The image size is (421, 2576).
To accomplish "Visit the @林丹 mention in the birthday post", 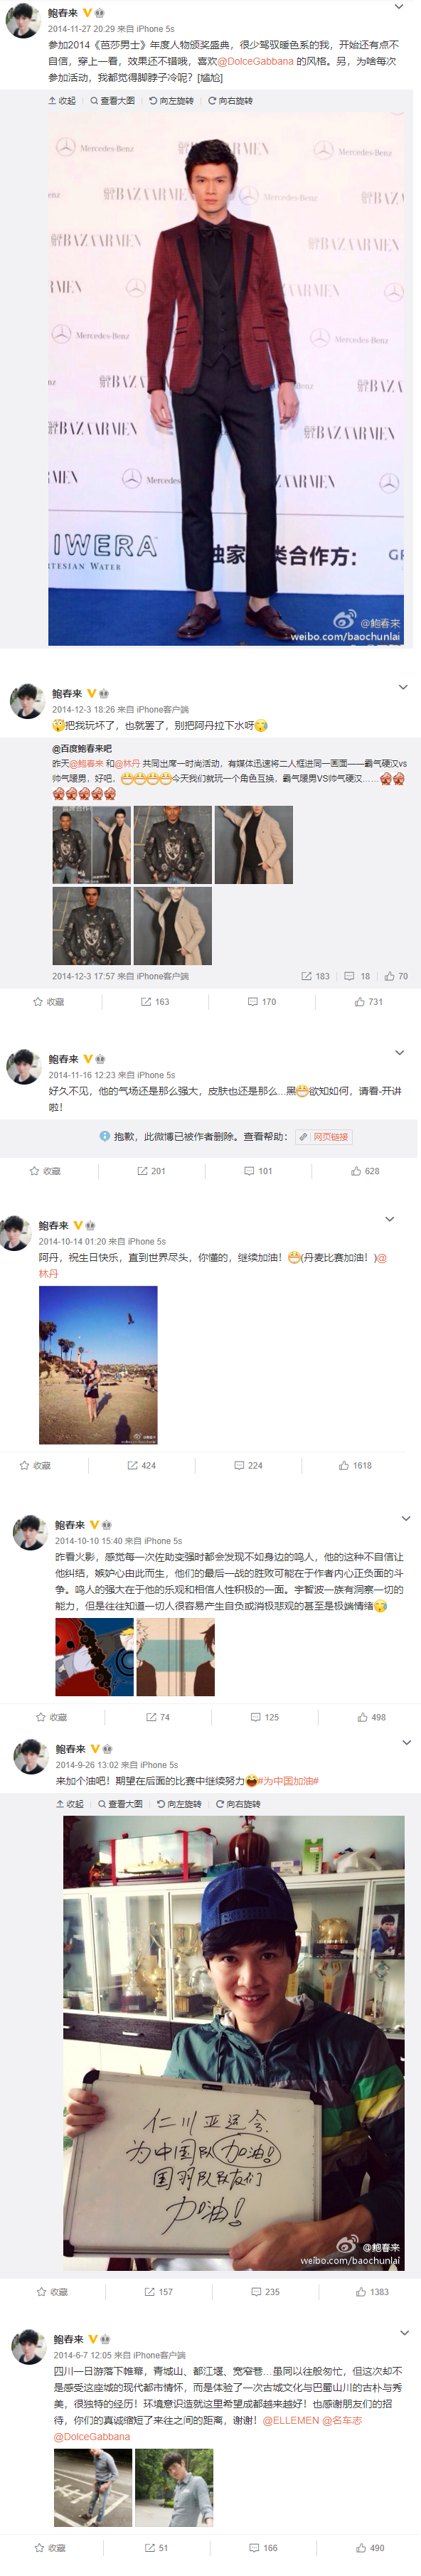I will [48, 1274].
